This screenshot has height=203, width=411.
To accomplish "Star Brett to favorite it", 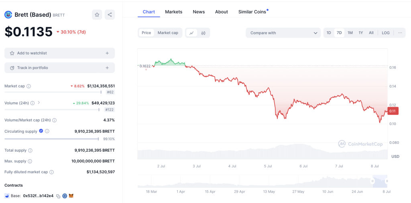I will click(97, 15).
